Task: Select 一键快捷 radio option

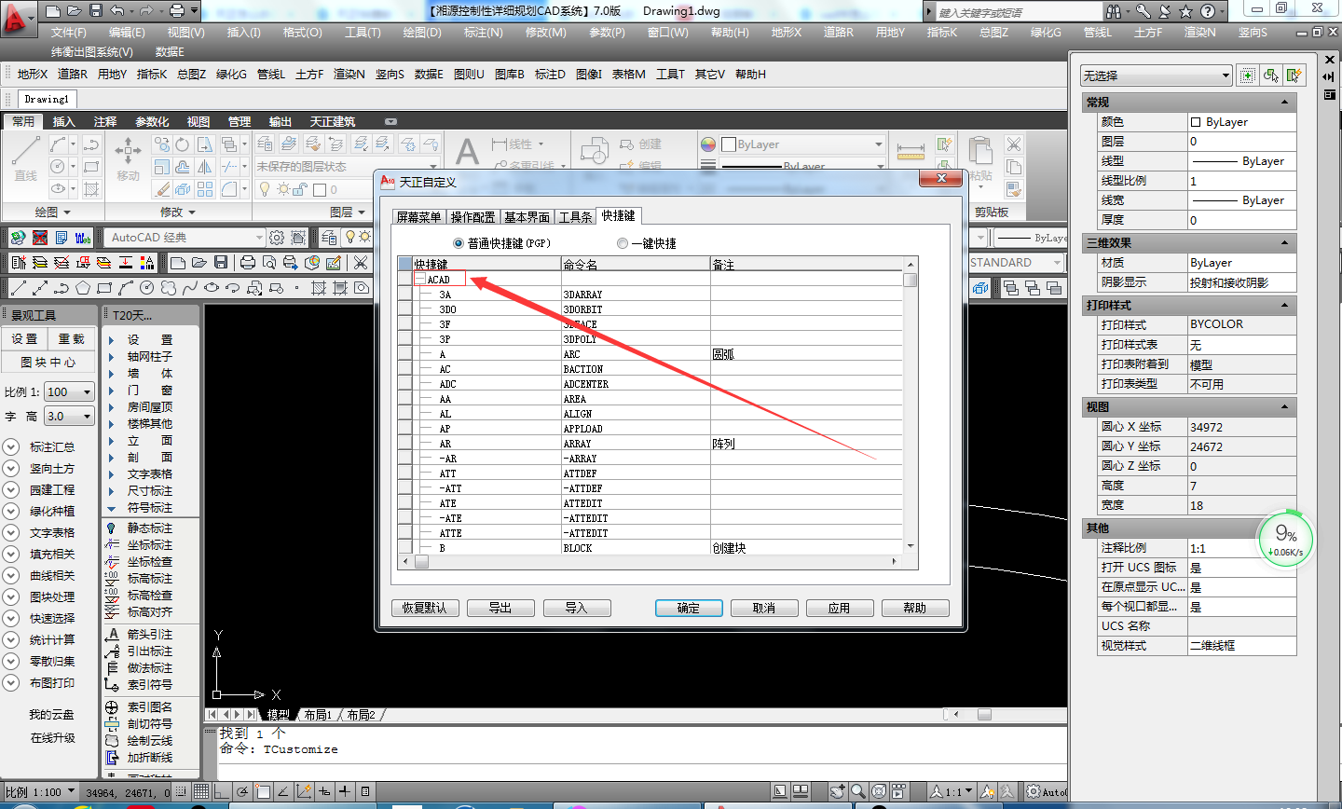Action: click(x=623, y=243)
